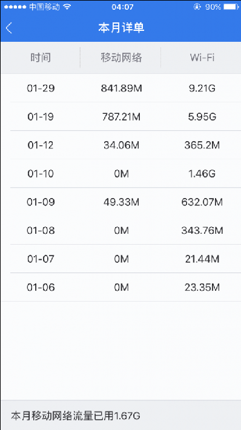Image resolution: width=241 pixels, height=430 pixels.
Task: Tap the 时间 column header
Action: (x=41, y=58)
